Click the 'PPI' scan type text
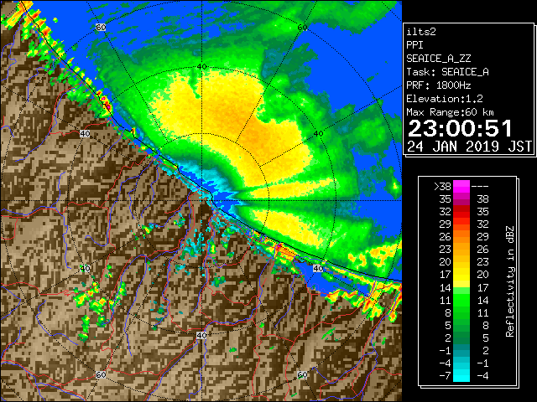The image size is (537, 402). [414, 45]
